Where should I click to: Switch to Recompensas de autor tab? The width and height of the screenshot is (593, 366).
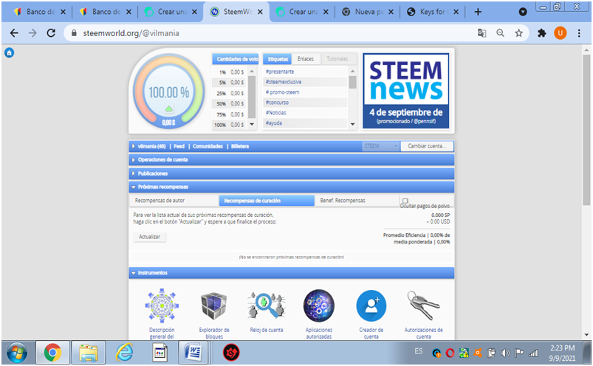pos(174,201)
